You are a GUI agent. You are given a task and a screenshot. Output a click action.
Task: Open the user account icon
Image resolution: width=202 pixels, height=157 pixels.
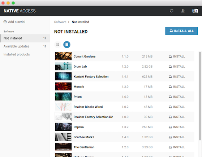click(x=183, y=11)
